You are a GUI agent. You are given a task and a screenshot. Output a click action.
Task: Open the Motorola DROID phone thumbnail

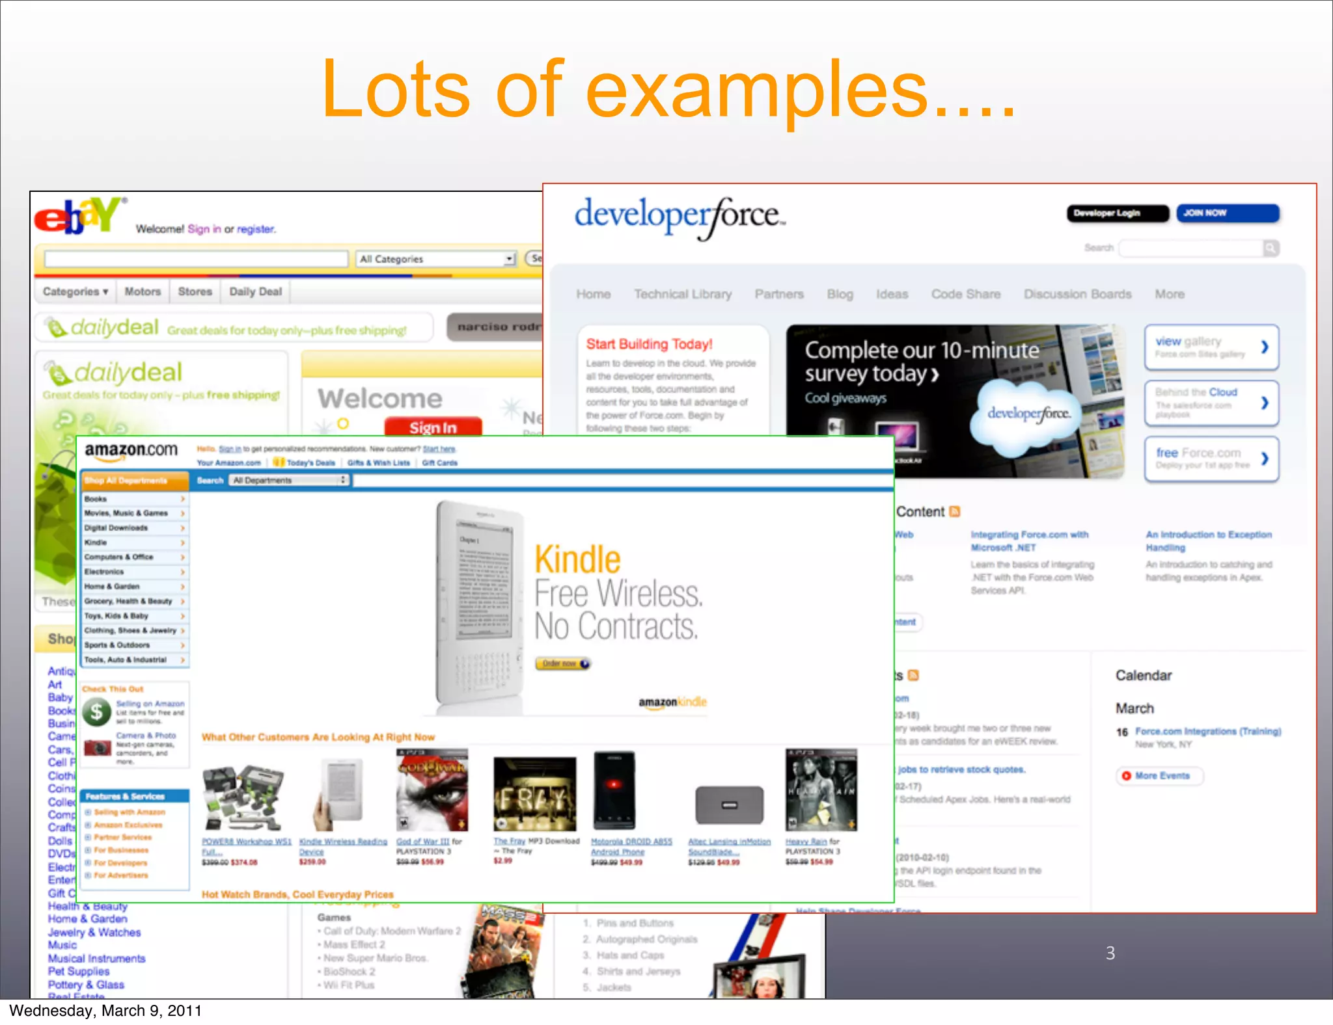tap(614, 790)
